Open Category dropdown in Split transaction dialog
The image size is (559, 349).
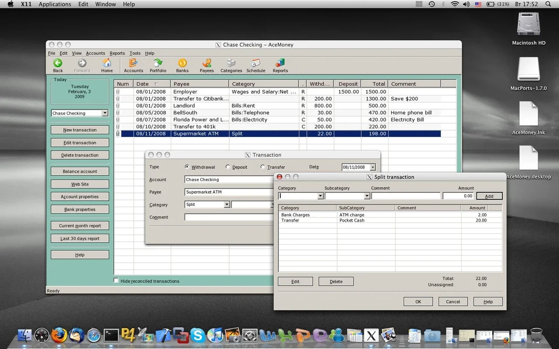tap(320, 196)
